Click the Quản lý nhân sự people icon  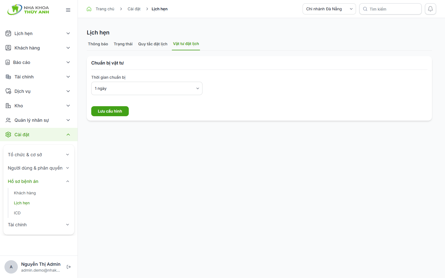point(8,120)
